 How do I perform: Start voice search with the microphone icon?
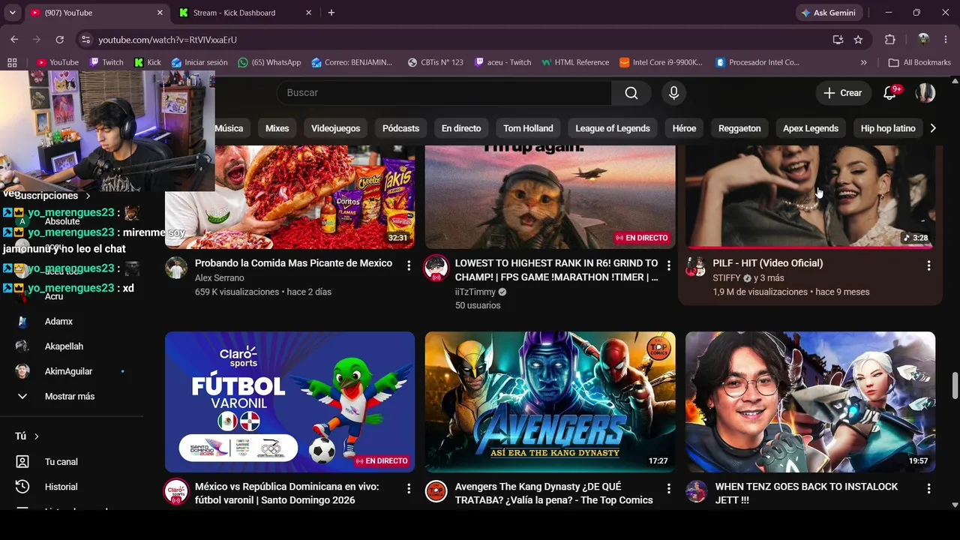click(673, 93)
